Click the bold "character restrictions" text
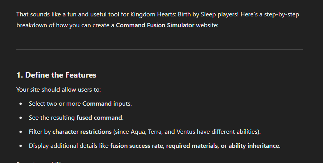The width and height of the screenshot is (323, 163). (82, 132)
